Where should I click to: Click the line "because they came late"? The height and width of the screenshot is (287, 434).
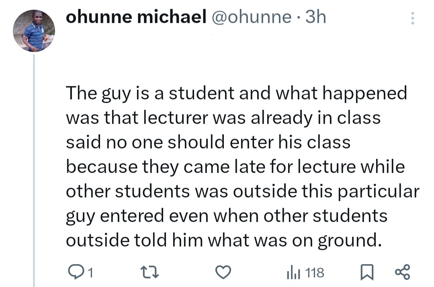pyautogui.click(x=235, y=167)
